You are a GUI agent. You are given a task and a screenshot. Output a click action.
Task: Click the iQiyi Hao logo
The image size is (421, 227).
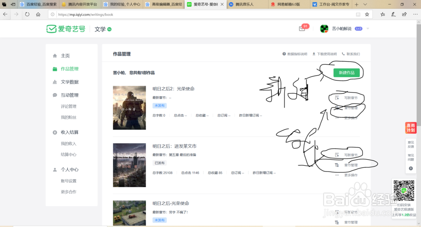coord(66,29)
